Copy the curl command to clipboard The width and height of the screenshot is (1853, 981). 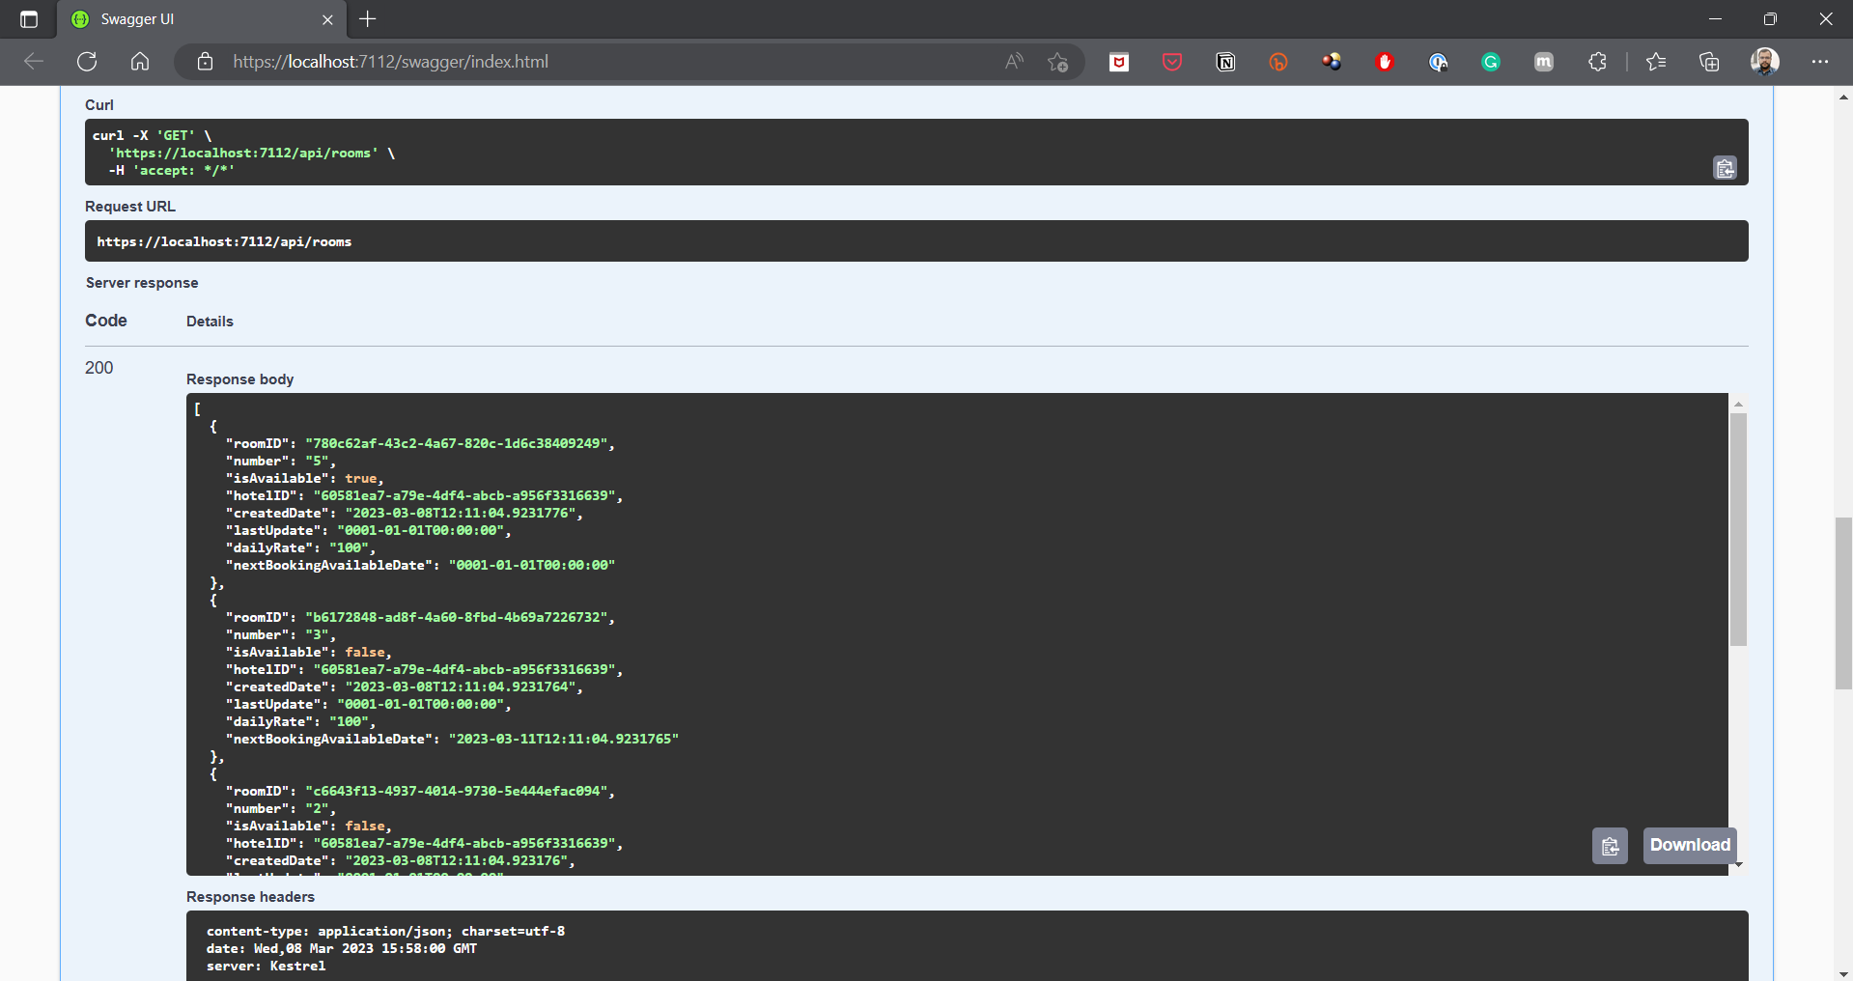click(x=1725, y=168)
